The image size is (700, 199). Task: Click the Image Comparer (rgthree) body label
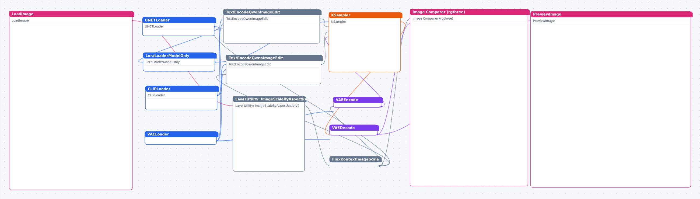pyautogui.click(x=433, y=19)
